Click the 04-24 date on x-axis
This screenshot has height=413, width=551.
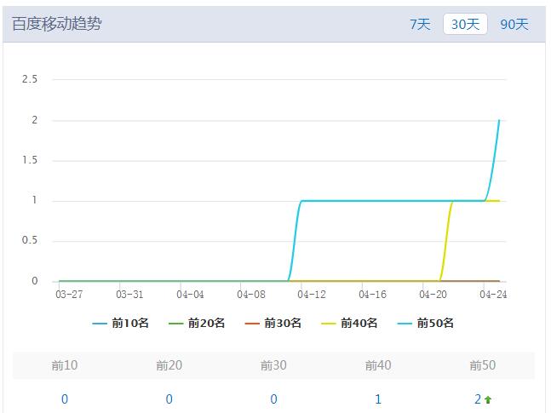pos(494,295)
